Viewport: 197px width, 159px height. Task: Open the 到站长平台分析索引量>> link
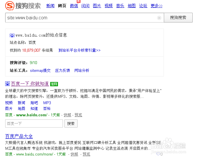pyautogui.click(x=79, y=50)
